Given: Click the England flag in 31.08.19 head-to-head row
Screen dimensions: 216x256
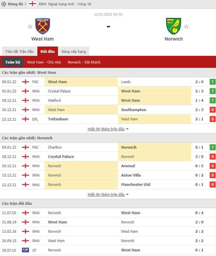Looking at the screenshot, I should coord(25,222).
